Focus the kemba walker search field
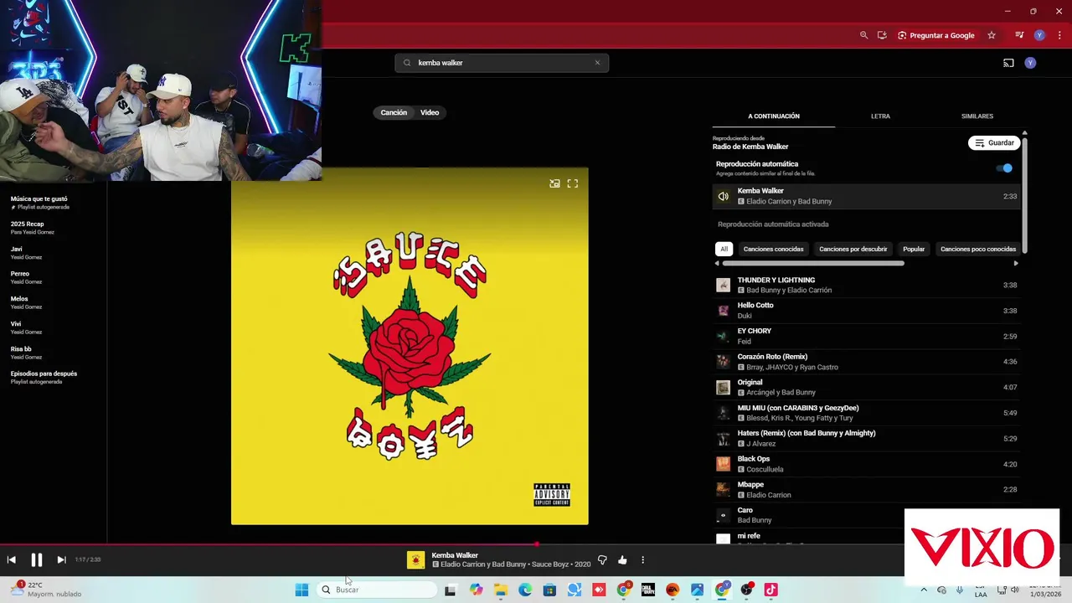 pyautogui.click(x=502, y=63)
